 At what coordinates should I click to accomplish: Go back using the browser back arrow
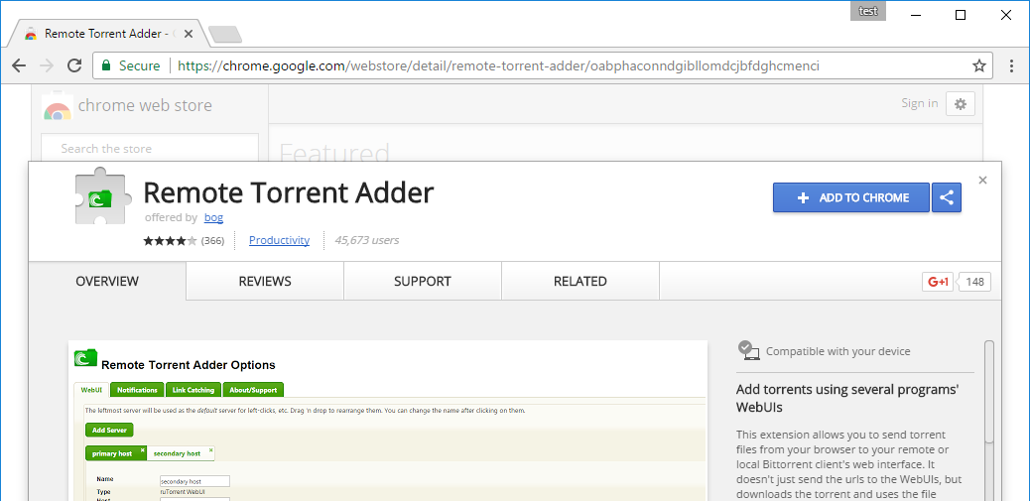tap(19, 65)
